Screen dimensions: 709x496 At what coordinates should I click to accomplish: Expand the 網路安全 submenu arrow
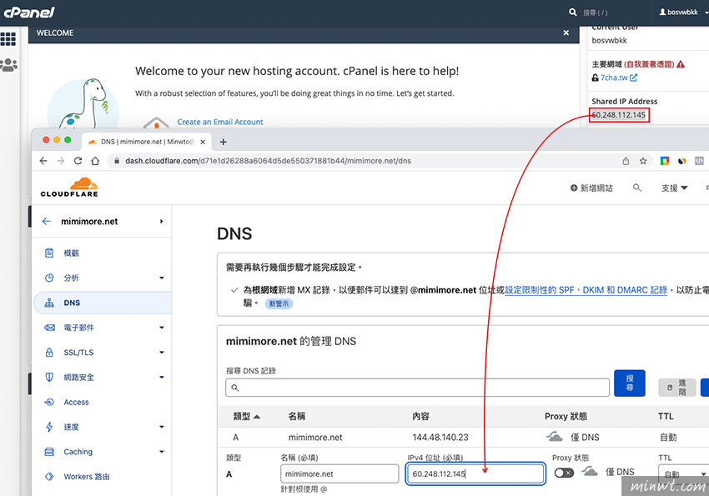pyautogui.click(x=162, y=377)
